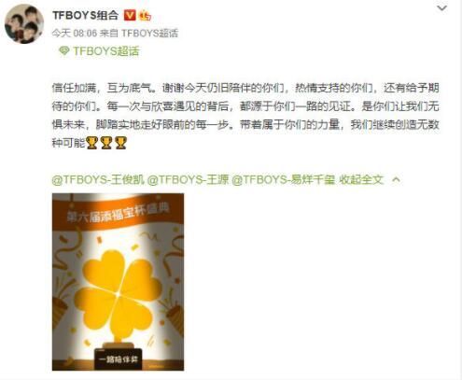The width and height of the screenshot is (462, 380).
Task: Click the TFBOYS组合 account name
Action: pos(86,15)
